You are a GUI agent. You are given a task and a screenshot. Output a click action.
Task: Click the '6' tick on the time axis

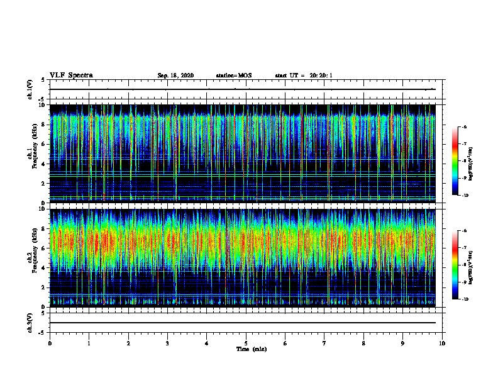[x=285, y=343]
